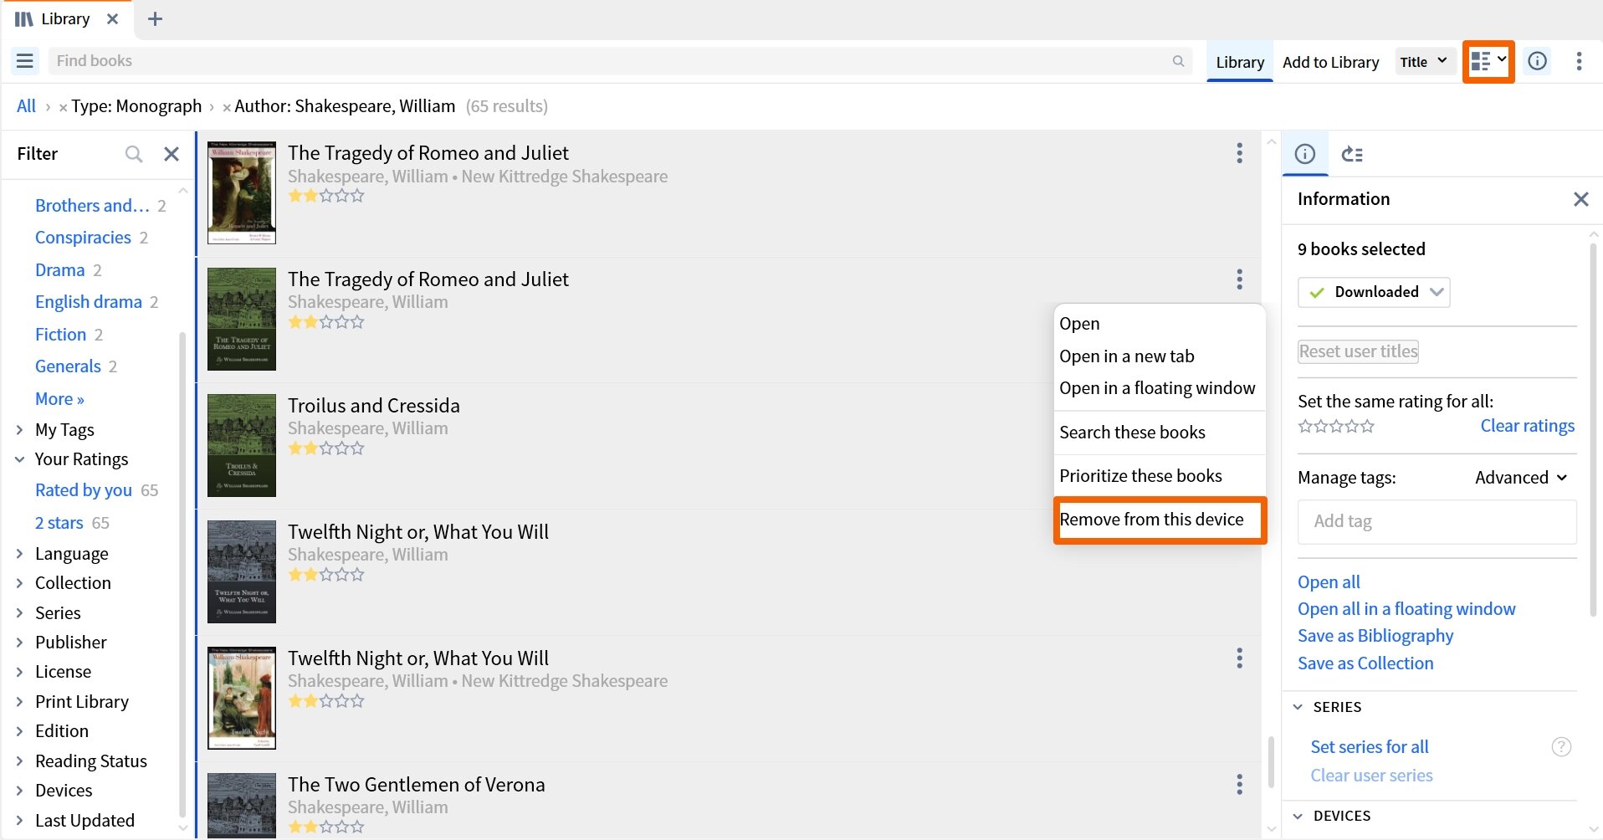
Task: Collapse the SERIES section
Action: [x=1298, y=707]
